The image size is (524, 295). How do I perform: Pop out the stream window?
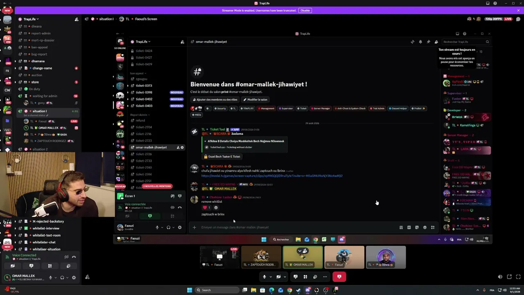click(x=509, y=277)
